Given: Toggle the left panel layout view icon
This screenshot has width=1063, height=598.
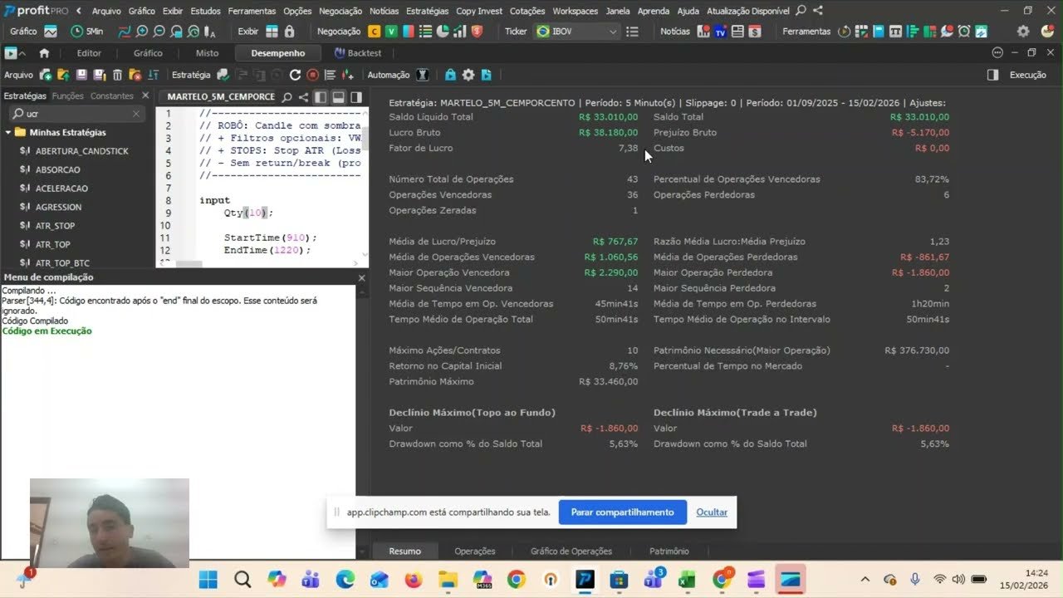Looking at the screenshot, I should coord(320,96).
